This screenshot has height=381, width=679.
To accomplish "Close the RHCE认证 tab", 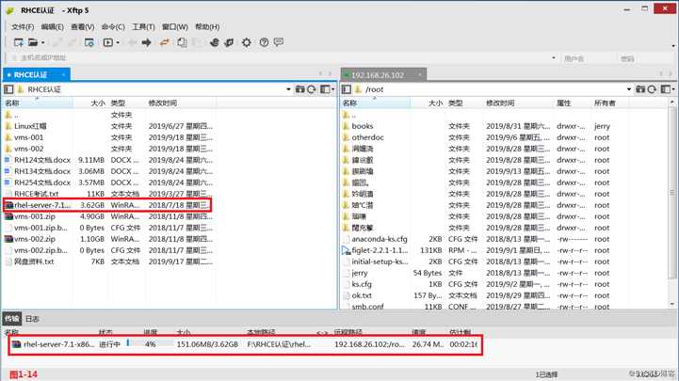I will click(x=64, y=75).
